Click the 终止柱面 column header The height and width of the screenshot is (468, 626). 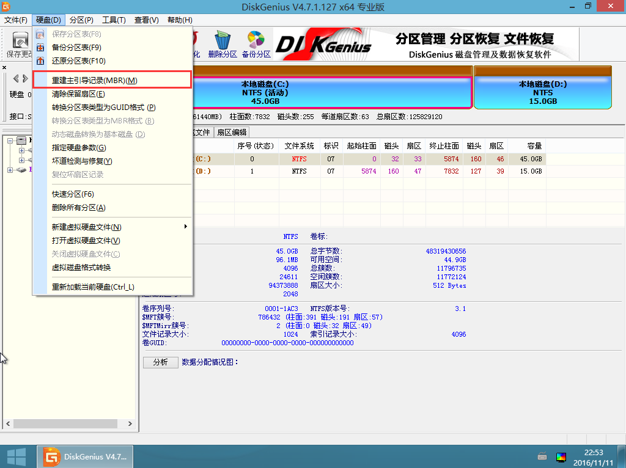click(x=444, y=146)
